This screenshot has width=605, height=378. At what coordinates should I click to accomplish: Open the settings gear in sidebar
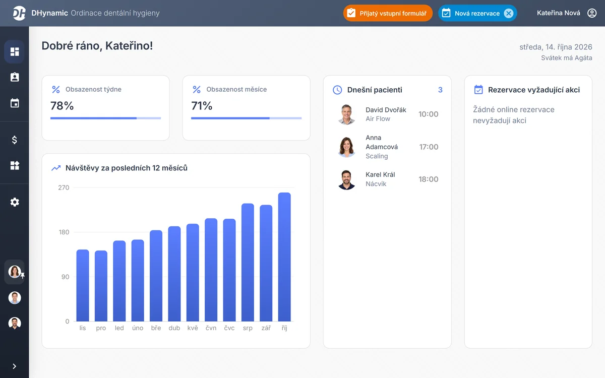point(15,202)
